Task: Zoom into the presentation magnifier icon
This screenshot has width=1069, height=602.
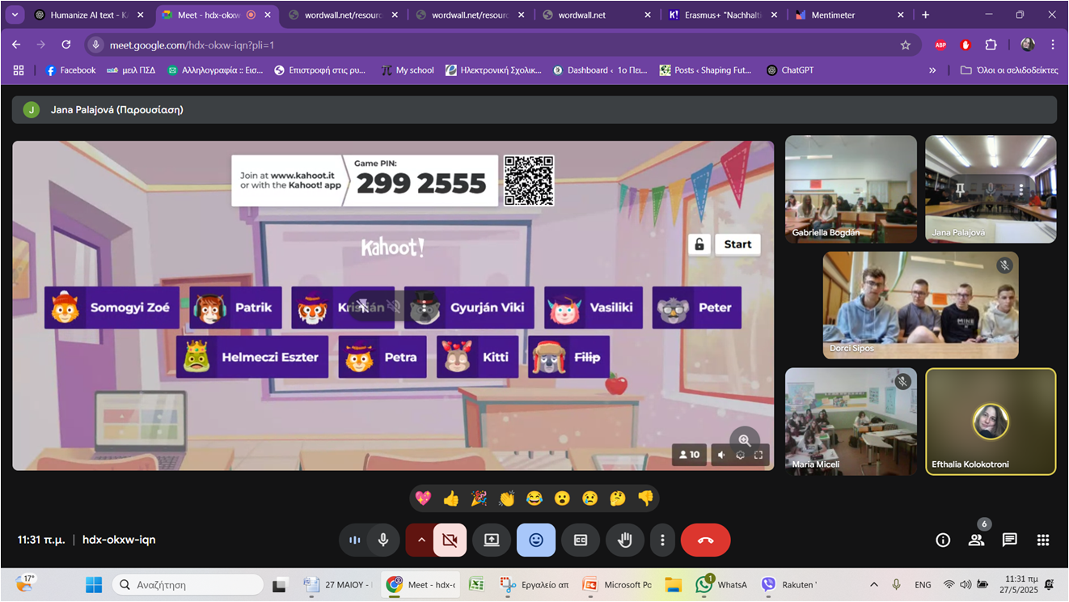Action: (745, 440)
